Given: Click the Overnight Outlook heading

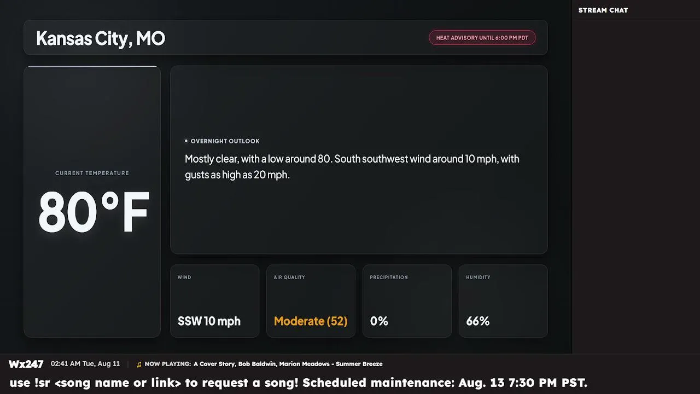Looking at the screenshot, I should 225,141.
